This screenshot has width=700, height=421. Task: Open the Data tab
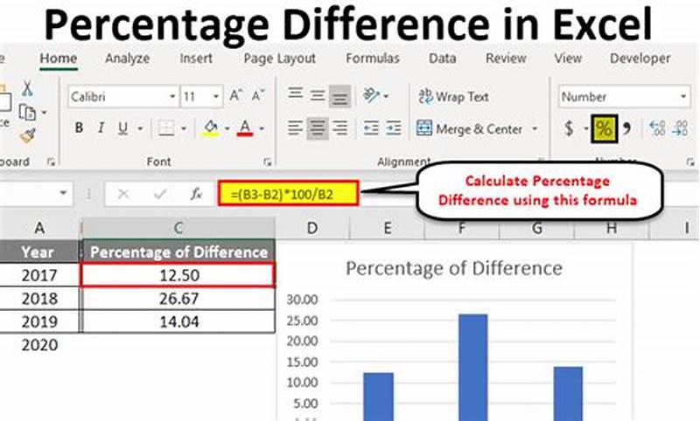(442, 58)
